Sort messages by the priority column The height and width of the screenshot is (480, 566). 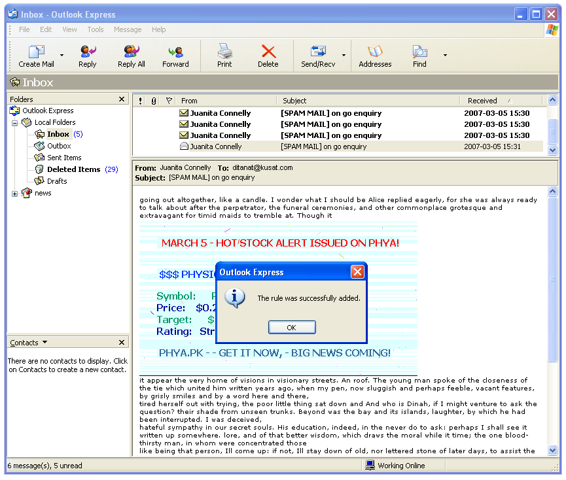[x=140, y=101]
